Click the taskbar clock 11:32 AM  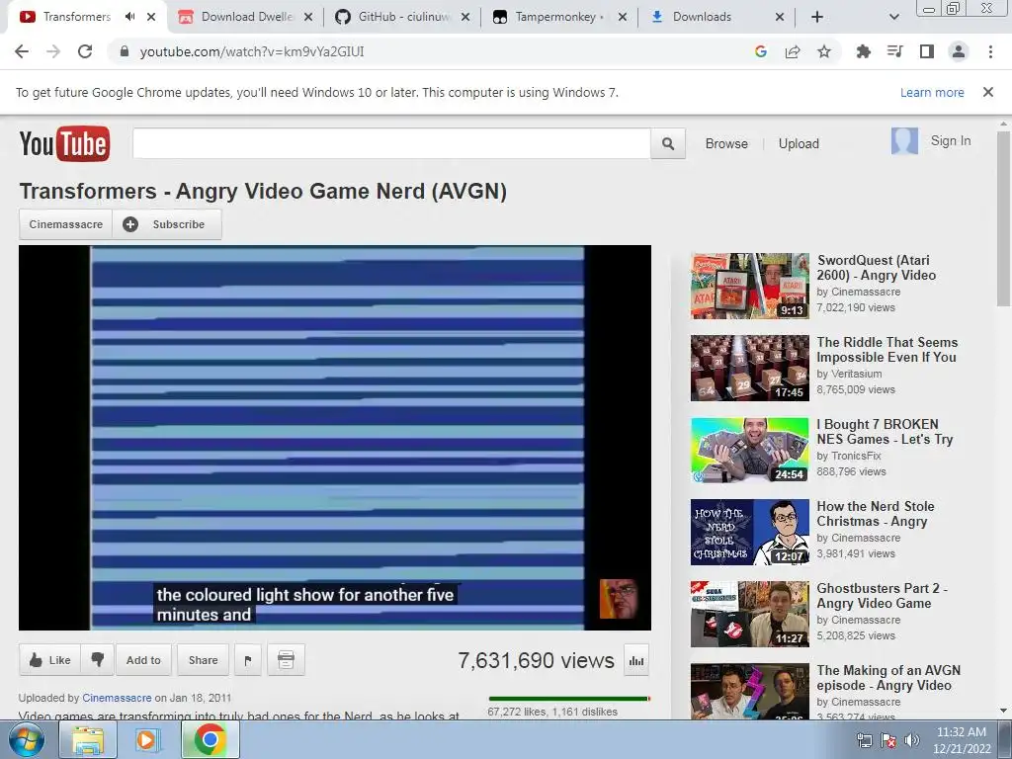(961, 732)
